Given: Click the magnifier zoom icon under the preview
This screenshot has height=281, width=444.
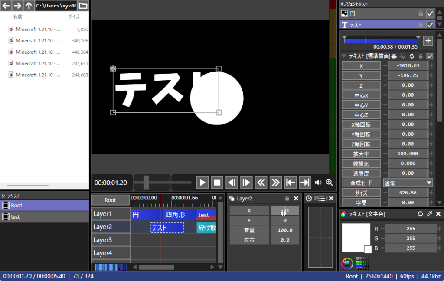Looking at the screenshot, I should [x=329, y=183].
